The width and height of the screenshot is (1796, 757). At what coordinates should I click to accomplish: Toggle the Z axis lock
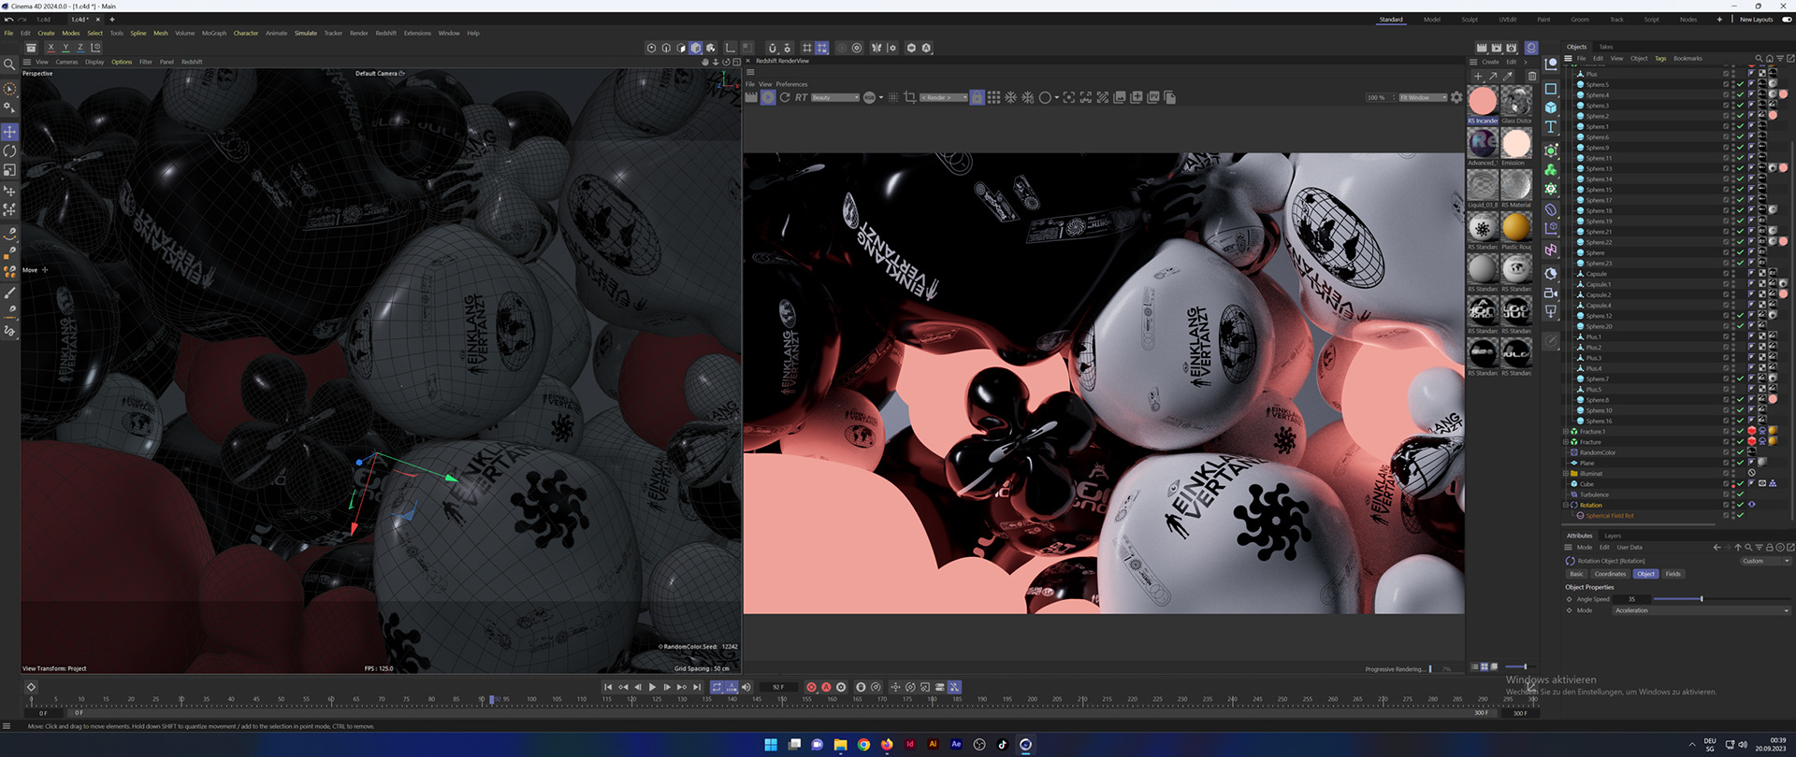point(80,48)
